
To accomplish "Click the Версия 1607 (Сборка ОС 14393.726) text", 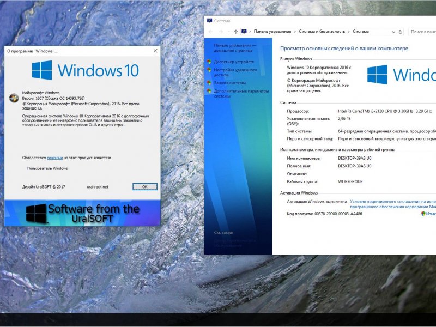I will point(53,98).
